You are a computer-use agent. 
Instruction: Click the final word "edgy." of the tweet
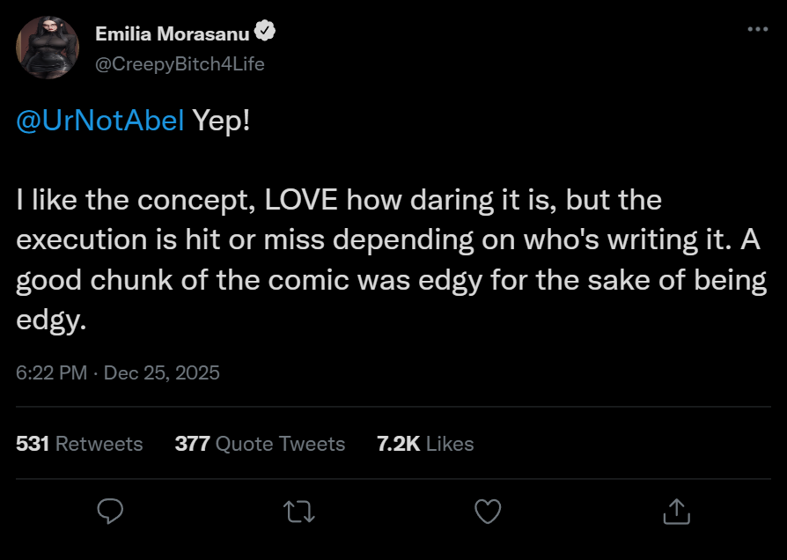[x=51, y=321]
